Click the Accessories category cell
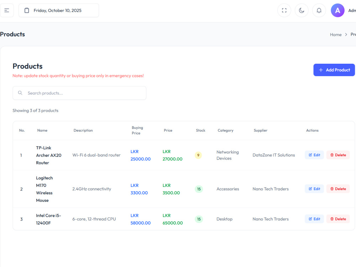Image resolution: width=356 pixels, height=267 pixels. pyautogui.click(x=228, y=189)
